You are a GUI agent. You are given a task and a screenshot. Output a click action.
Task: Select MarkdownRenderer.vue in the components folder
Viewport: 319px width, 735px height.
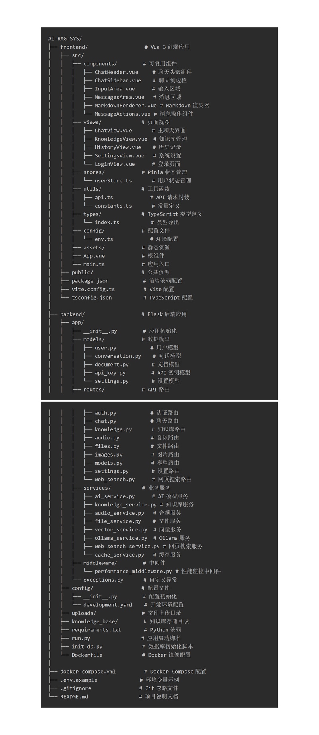click(125, 106)
